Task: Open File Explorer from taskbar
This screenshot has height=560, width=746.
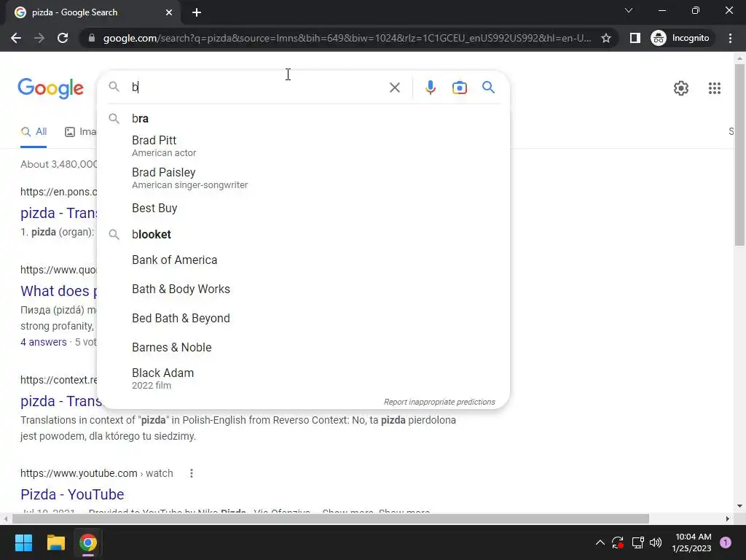Action: [x=55, y=542]
